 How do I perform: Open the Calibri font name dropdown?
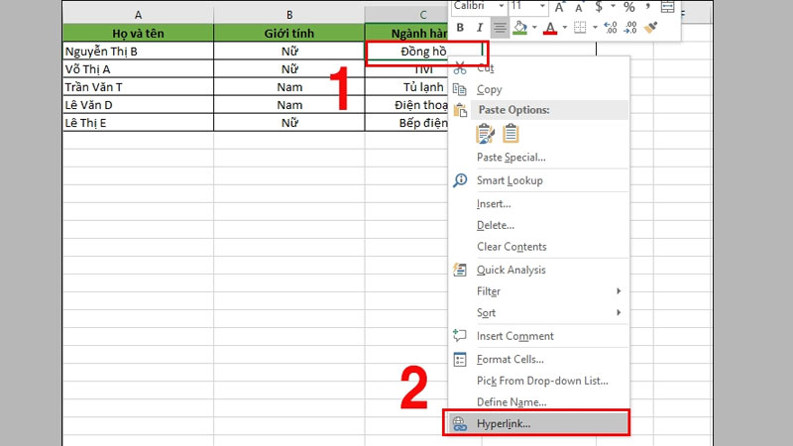pos(503,7)
